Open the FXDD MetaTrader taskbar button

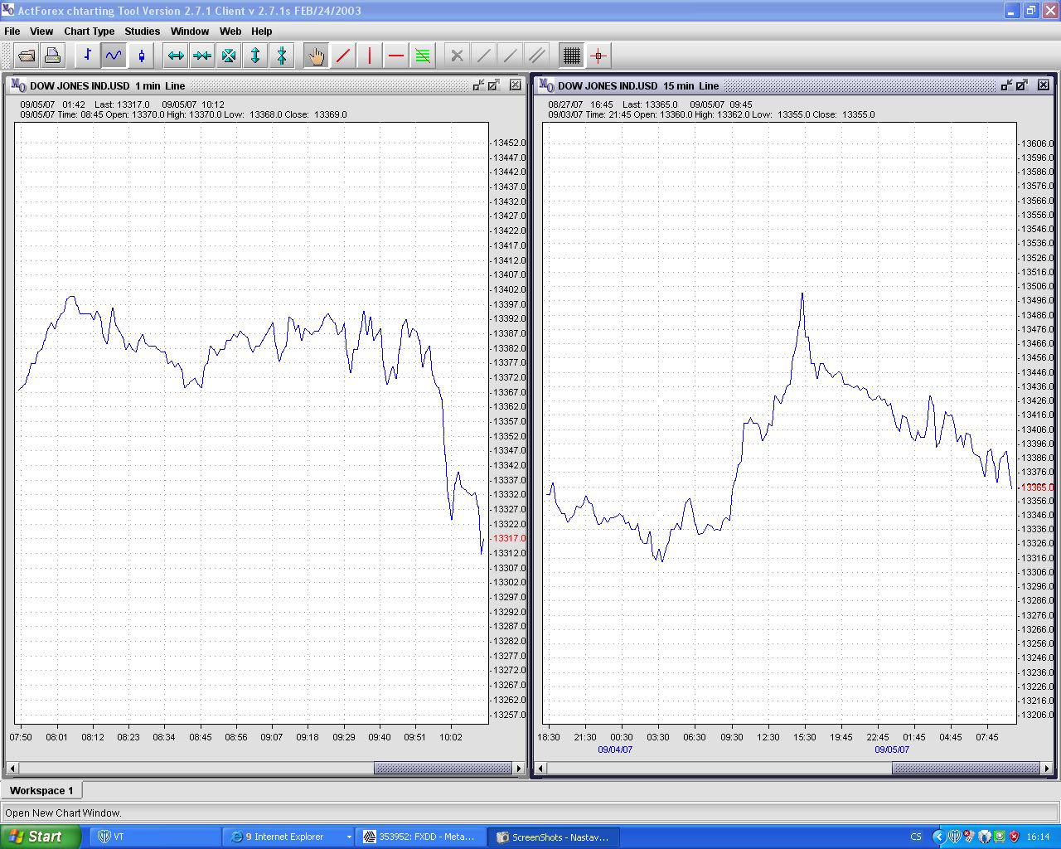[x=420, y=837]
